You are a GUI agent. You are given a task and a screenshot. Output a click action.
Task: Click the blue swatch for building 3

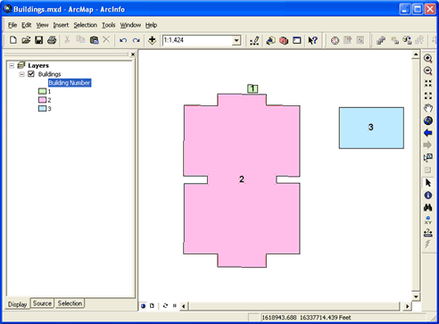click(x=42, y=109)
